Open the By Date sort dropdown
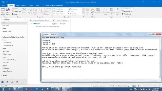Image resolution: width=162 pixels, height=91 pixels. coord(55,24)
